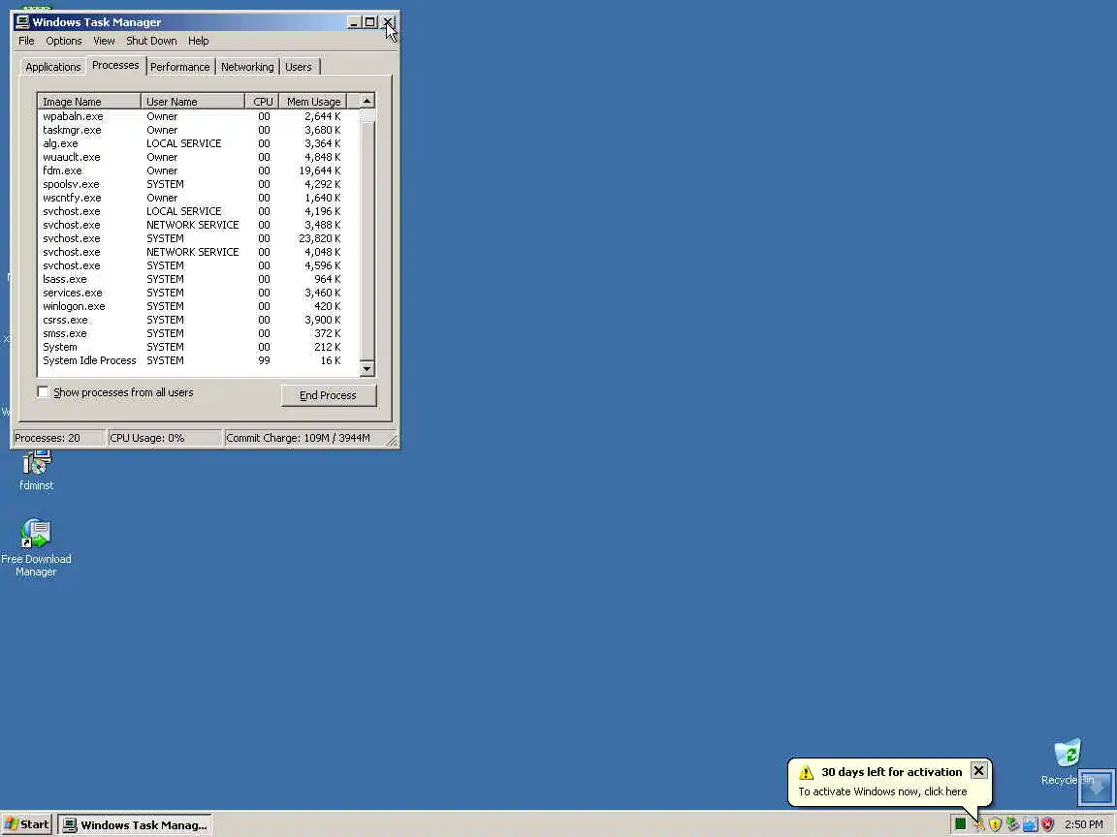Select the csrss.exe process row
1117x837 pixels.
tap(199, 320)
